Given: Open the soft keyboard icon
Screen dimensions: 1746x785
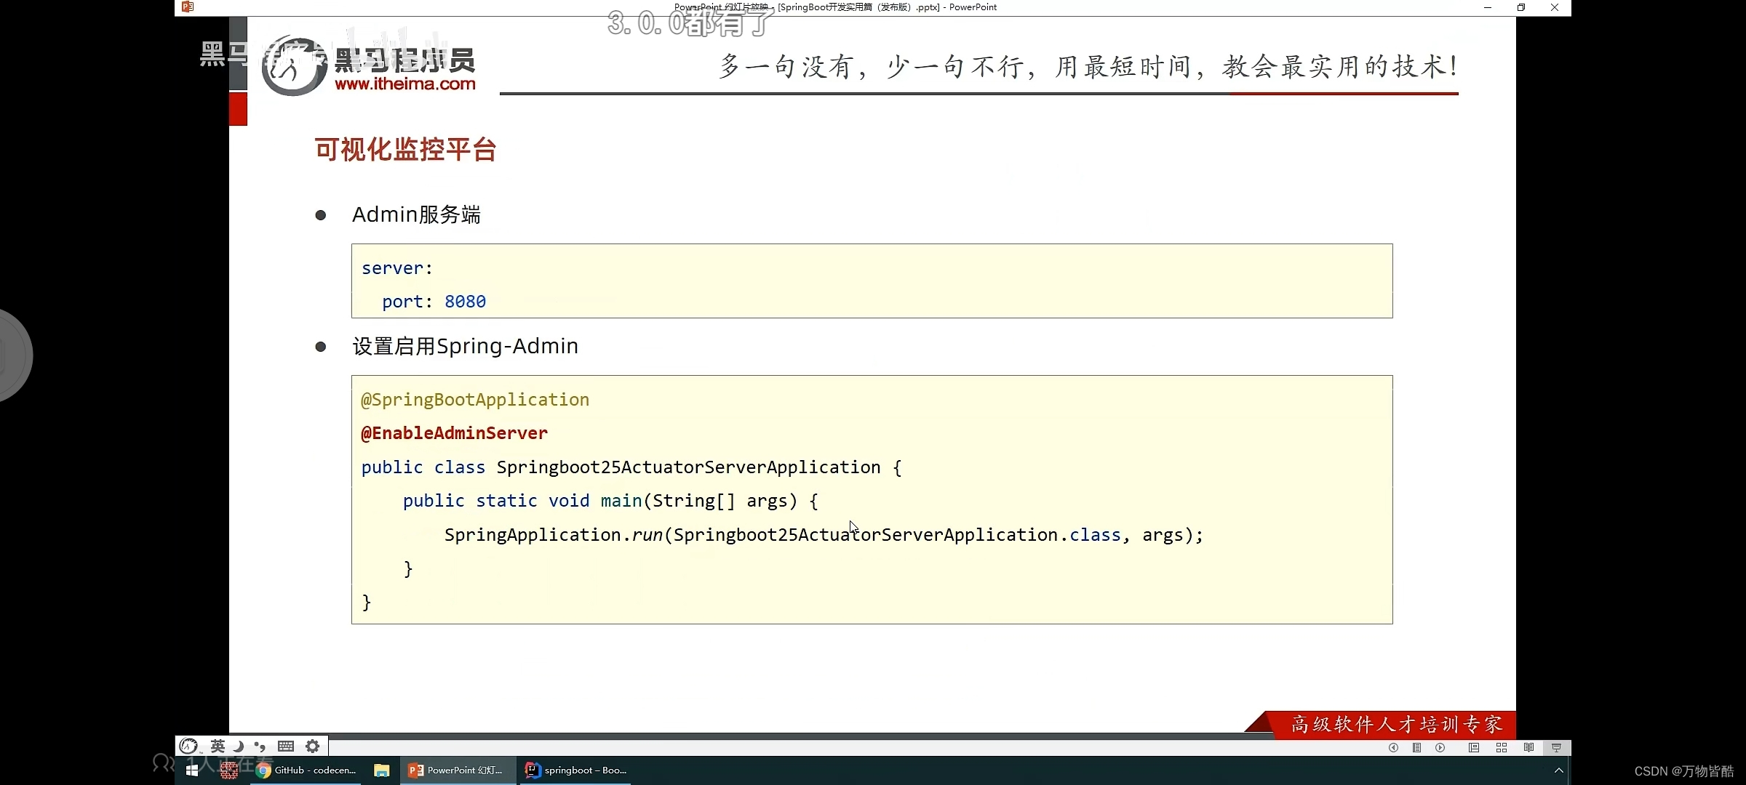Looking at the screenshot, I should tap(286, 746).
